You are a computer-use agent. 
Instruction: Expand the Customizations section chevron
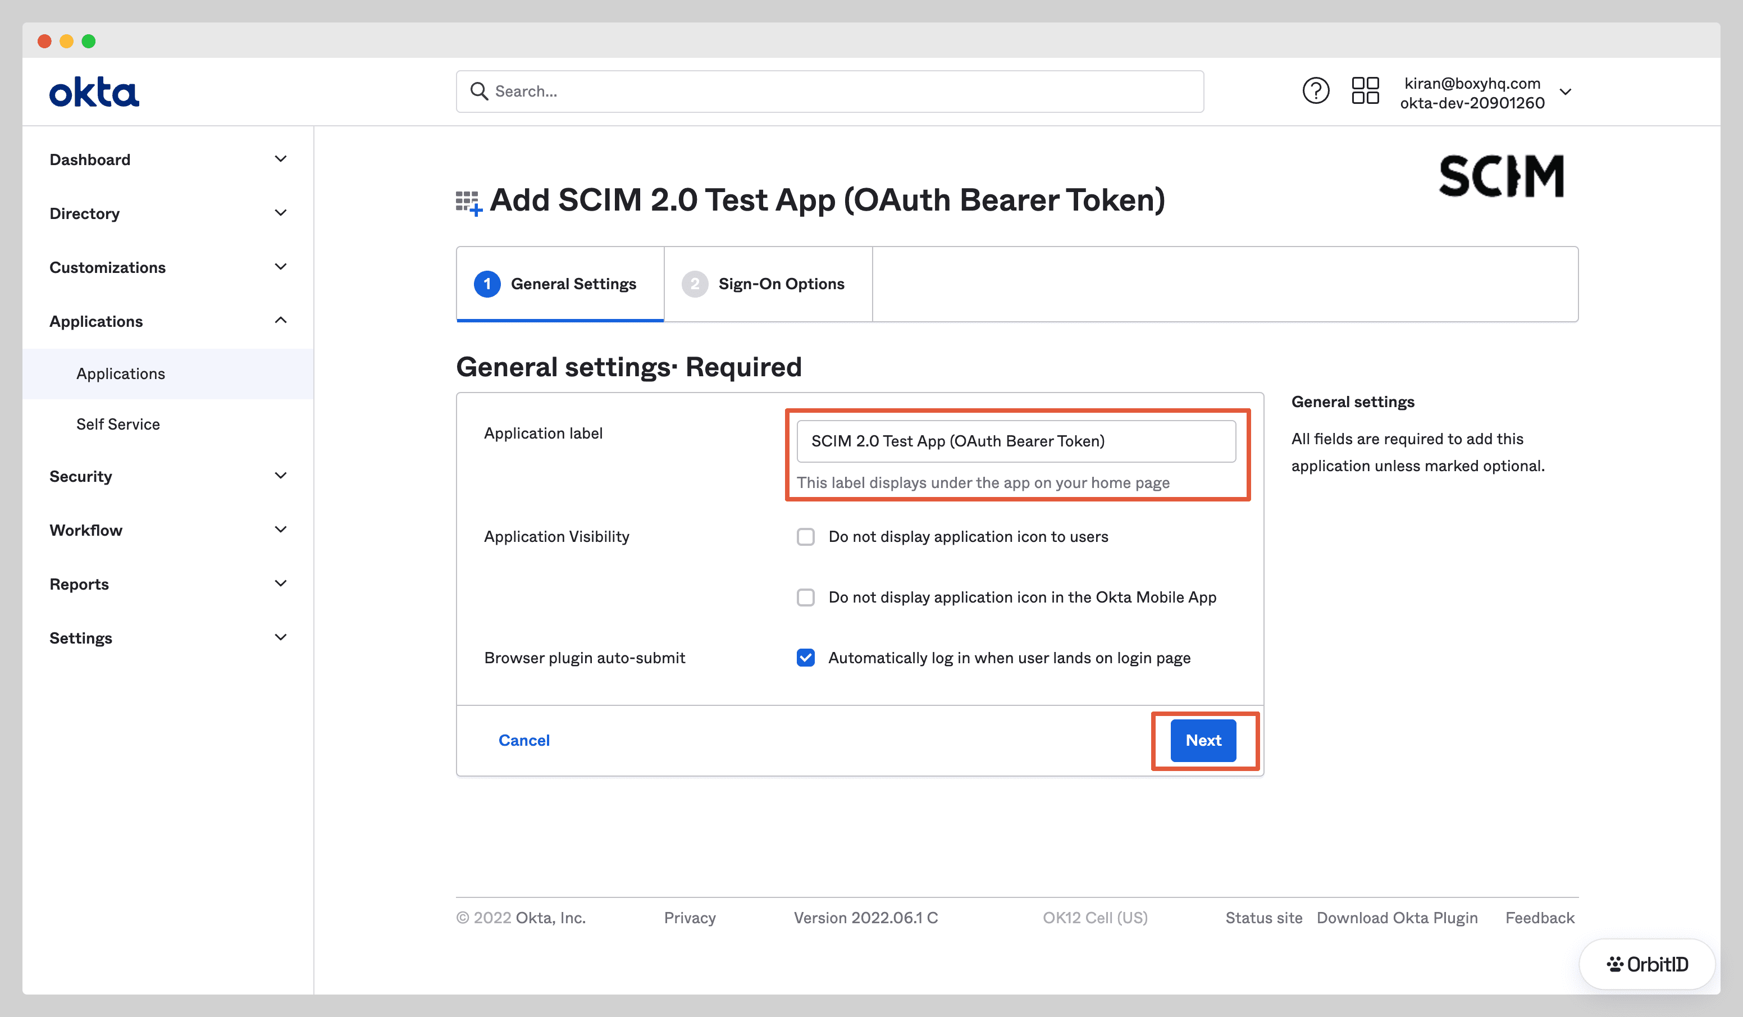281,267
